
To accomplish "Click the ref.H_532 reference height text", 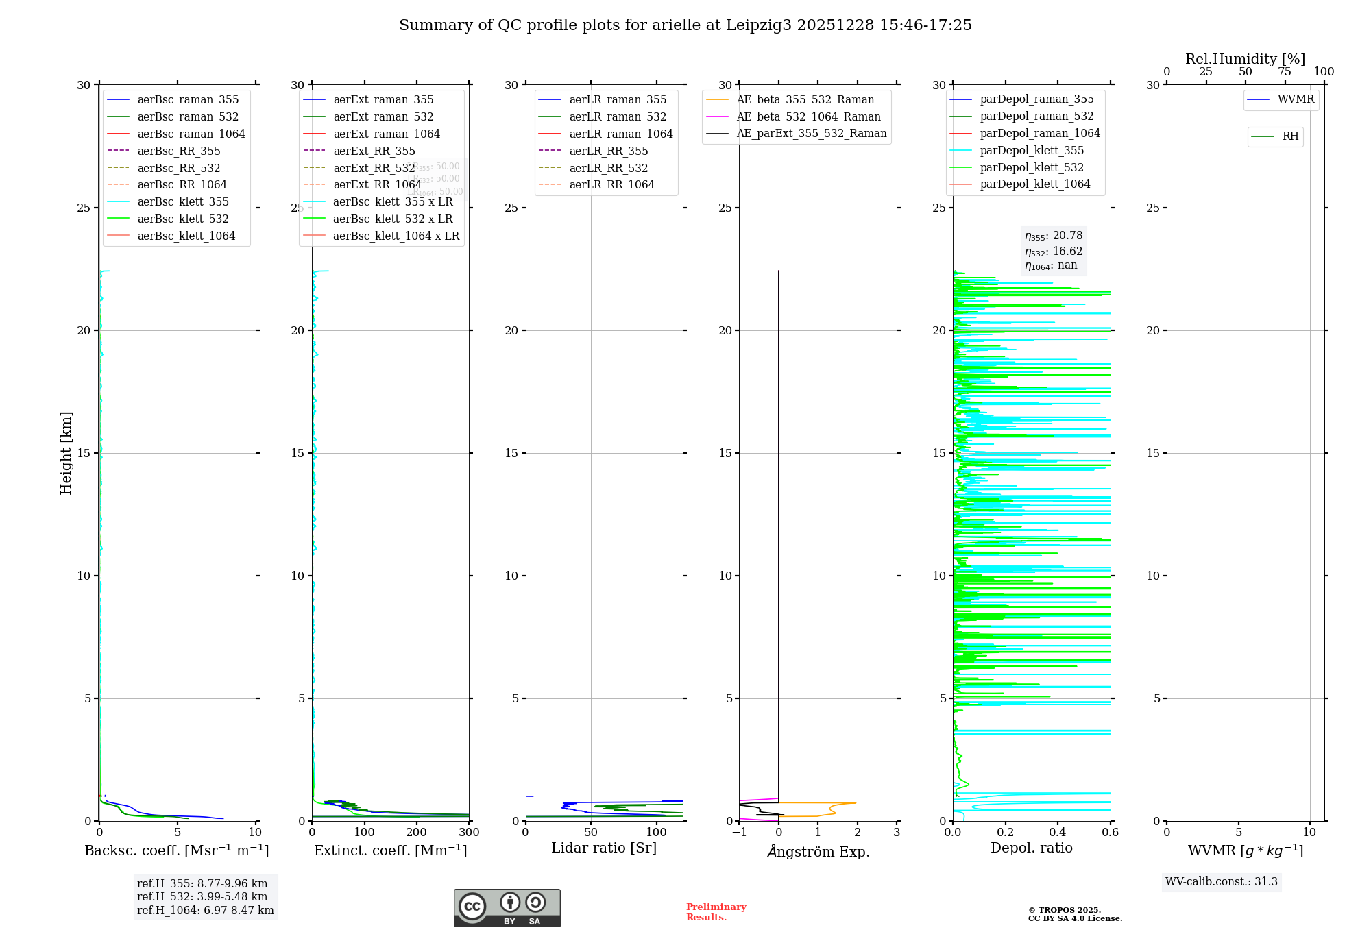I will click(x=202, y=897).
